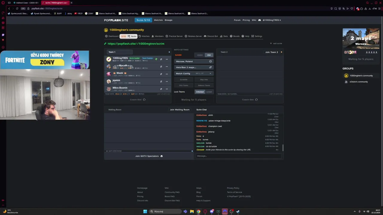Click Team 1 Coach Slot
Screen dimensions: 383x215
point(138,100)
